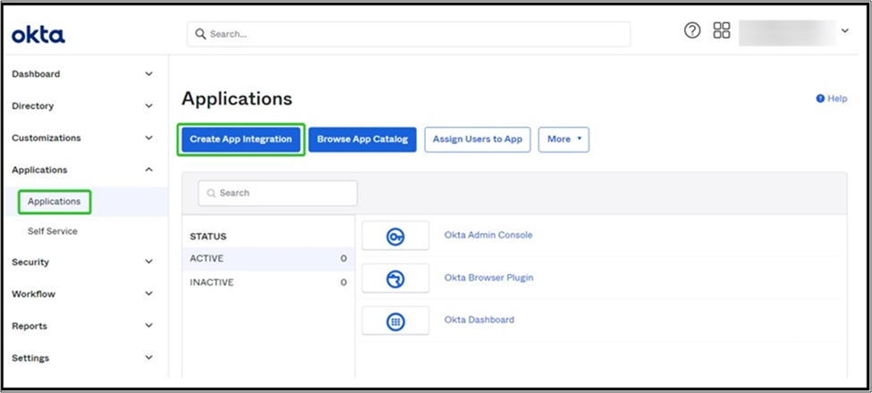Focus the applications list Search field
Screen dimensions: 872x393
[x=277, y=193]
